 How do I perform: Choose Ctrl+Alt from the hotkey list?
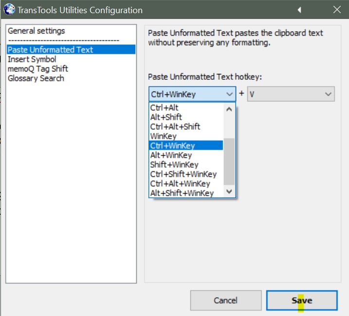coord(164,108)
